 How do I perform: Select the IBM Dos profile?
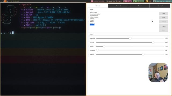92,22
